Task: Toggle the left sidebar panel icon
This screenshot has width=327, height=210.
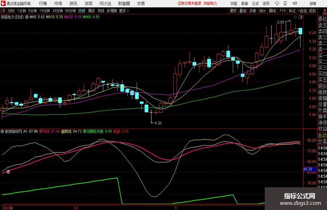Action: click(x=3, y=11)
